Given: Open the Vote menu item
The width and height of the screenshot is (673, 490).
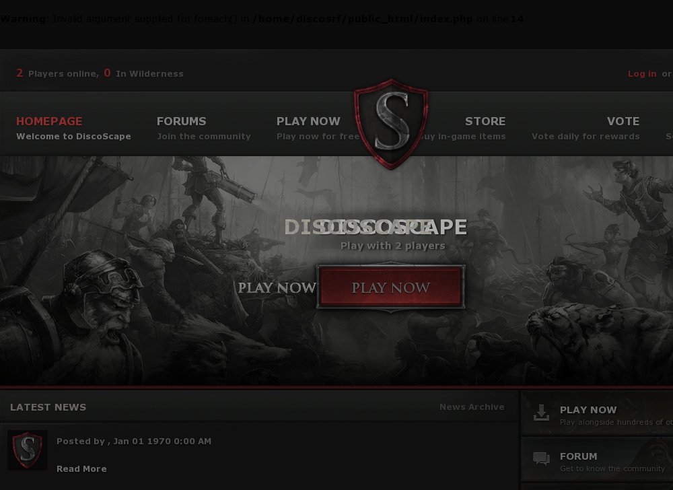Looking at the screenshot, I should point(586,128).
